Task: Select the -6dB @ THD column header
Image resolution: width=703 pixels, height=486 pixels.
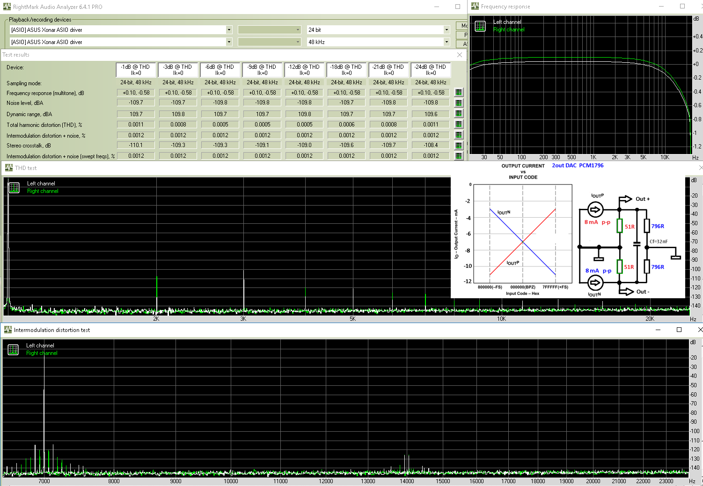Action: click(220, 70)
